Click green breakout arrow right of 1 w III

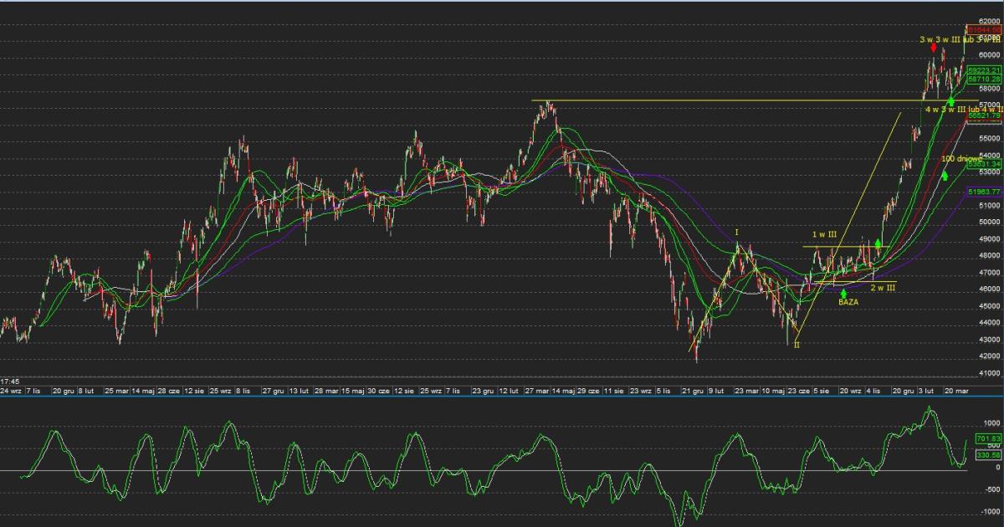pyautogui.click(x=878, y=243)
